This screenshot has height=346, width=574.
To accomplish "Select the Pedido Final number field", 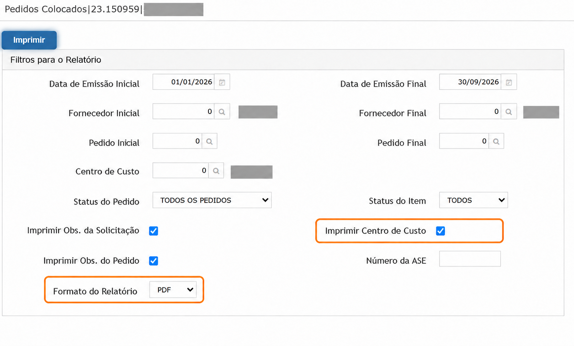I will 464,141.
